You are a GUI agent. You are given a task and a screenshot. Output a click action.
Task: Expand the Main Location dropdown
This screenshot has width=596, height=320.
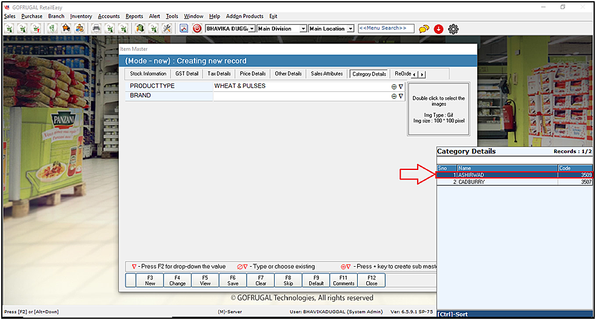[350, 29]
